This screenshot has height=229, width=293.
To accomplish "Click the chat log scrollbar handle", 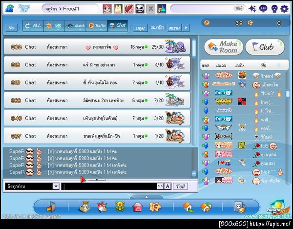I will click(x=194, y=173).
